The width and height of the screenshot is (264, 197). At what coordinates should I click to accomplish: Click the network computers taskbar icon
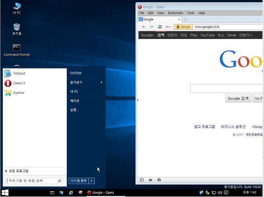coord(61,193)
